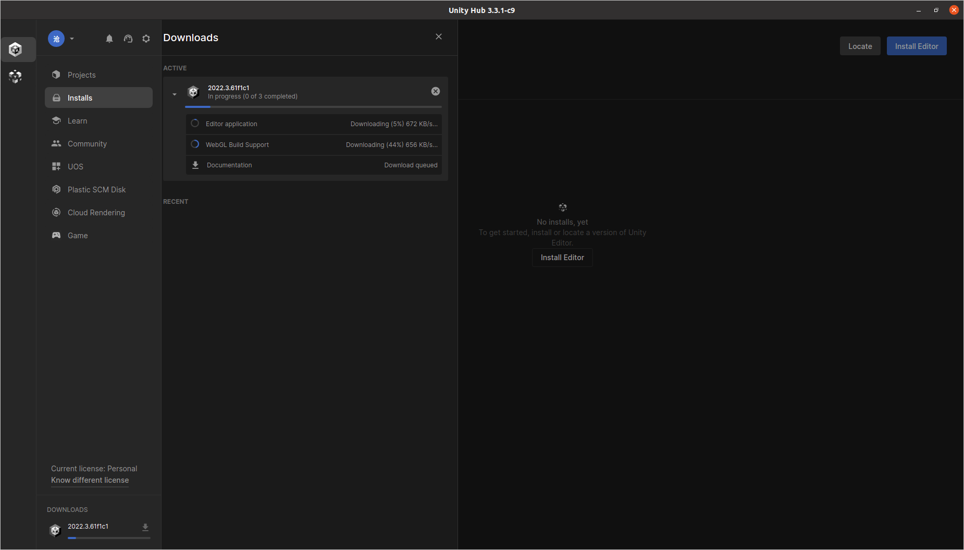Collapse the 2022.3.61f1c1 download details
This screenshot has width=964, height=550.
175,94
